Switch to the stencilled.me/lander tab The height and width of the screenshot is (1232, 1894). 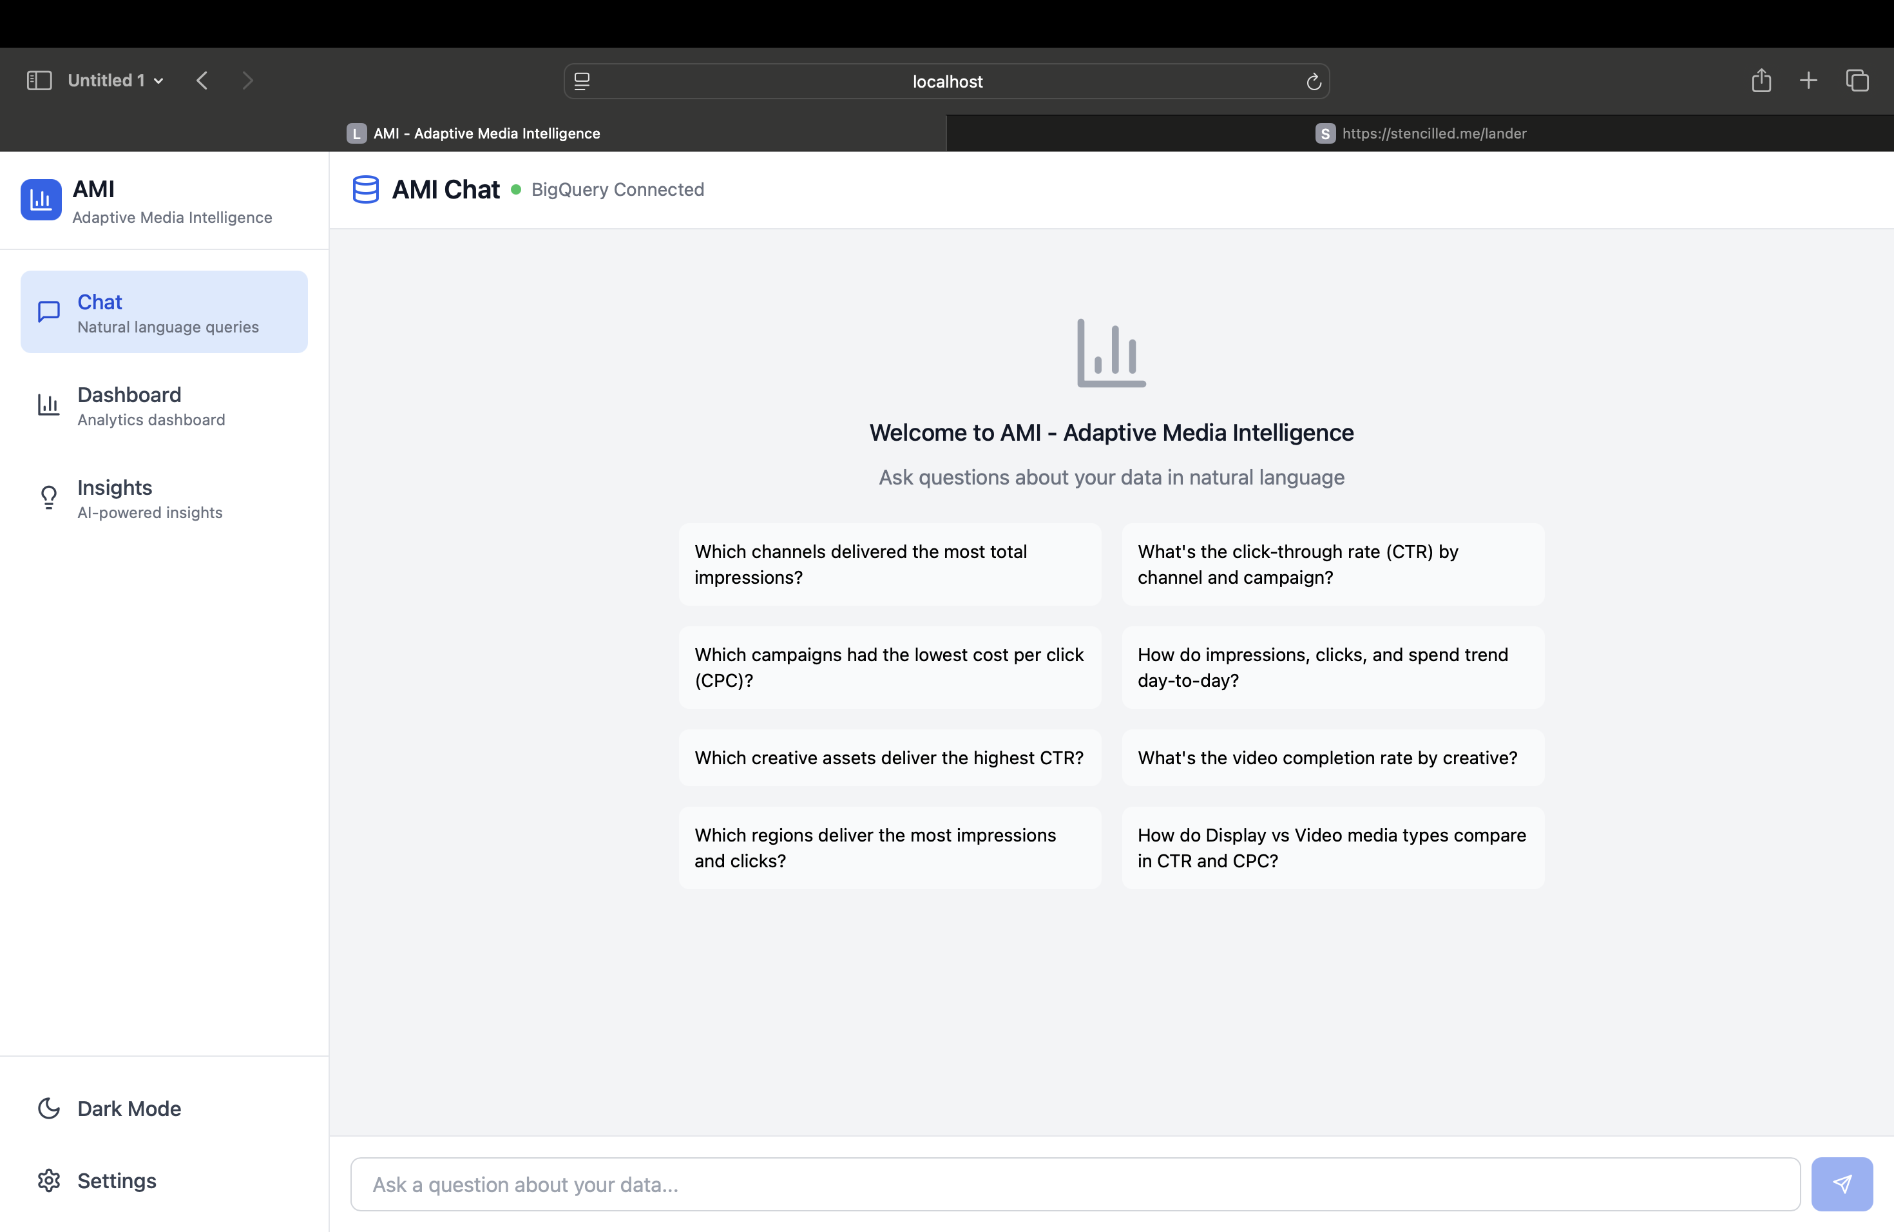click(x=1420, y=133)
